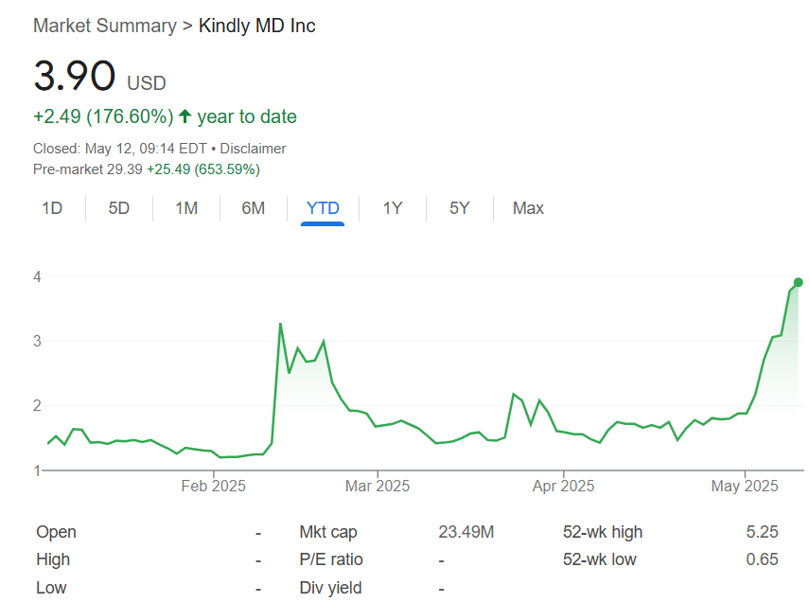Click the Apr 2025 axis label
This screenshot has height=603, width=809.
pyautogui.click(x=563, y=486)
